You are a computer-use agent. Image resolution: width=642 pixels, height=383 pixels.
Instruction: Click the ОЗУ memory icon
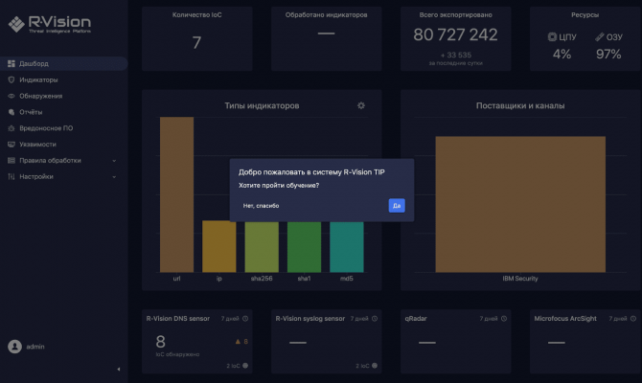click(600, 36)
